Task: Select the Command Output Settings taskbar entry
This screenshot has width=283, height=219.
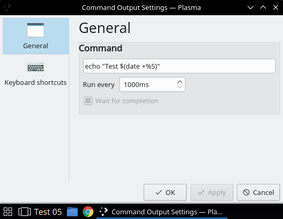Action: coord(162,212)
